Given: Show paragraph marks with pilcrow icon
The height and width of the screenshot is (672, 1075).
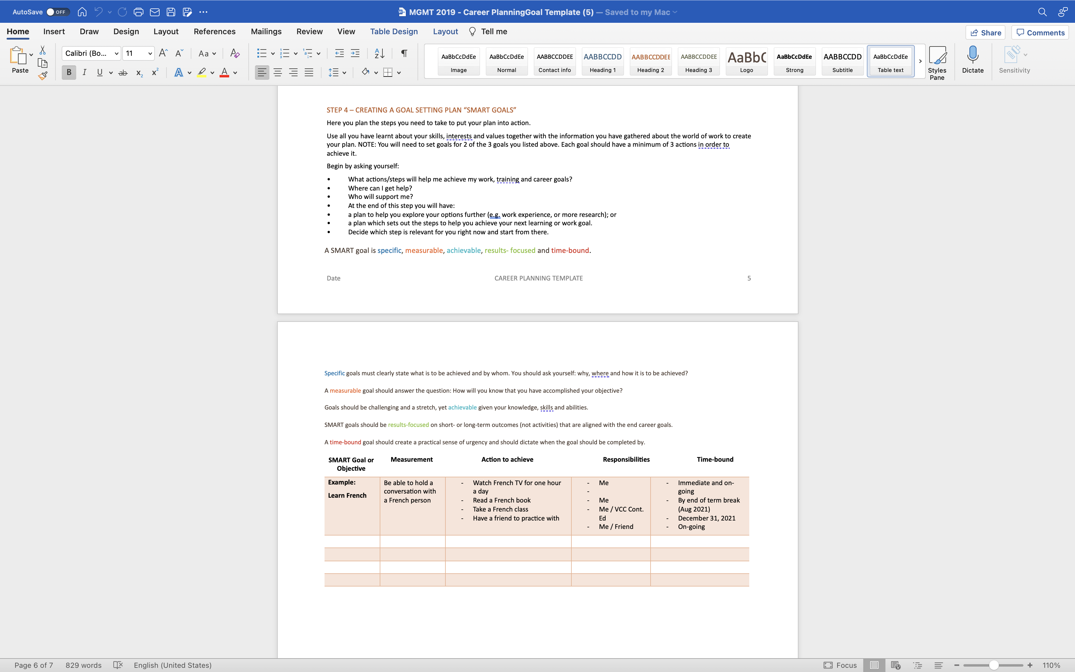Looking at the screenshot, I should 404,53.
